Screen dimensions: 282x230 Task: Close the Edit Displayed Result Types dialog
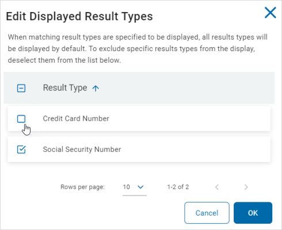pos(270,13)
